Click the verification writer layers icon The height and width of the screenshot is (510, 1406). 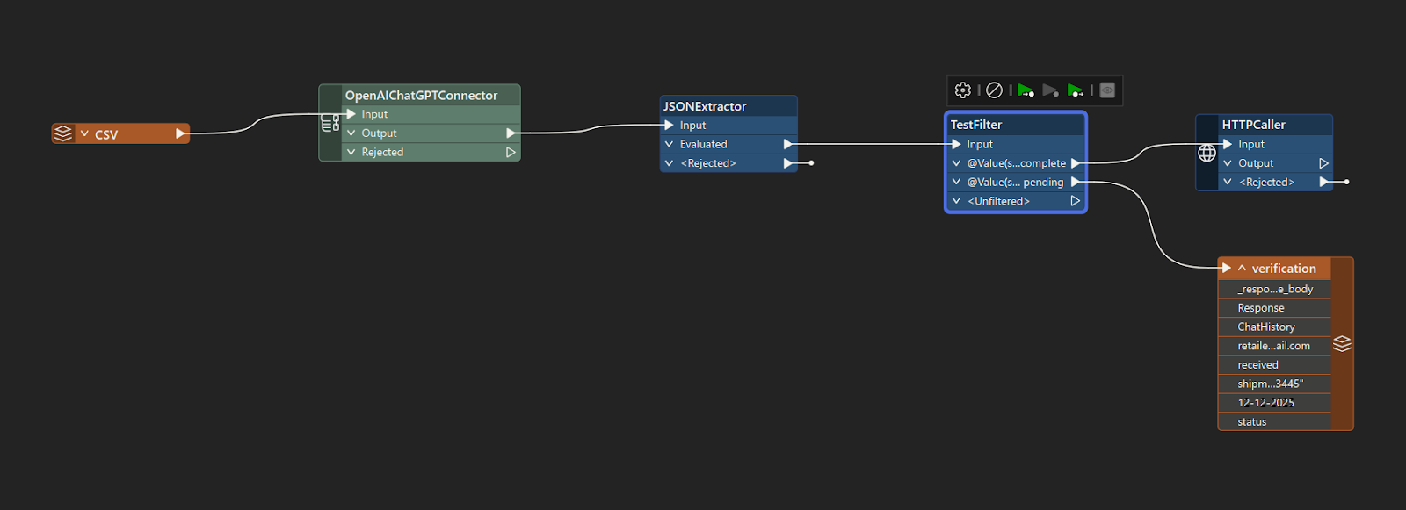coord(1342,344)
